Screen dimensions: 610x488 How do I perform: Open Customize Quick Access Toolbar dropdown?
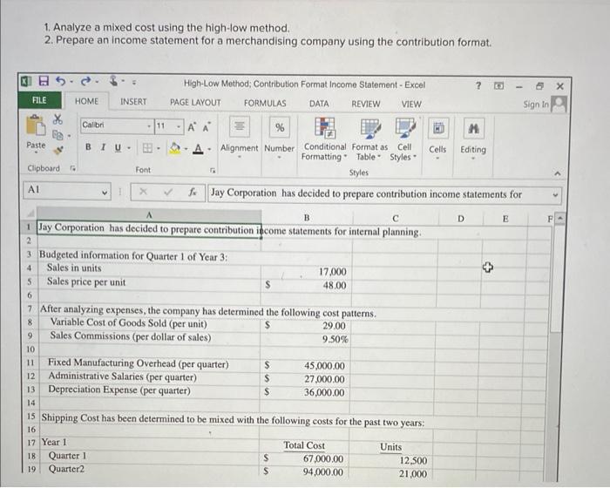click(x=134, y=82)
